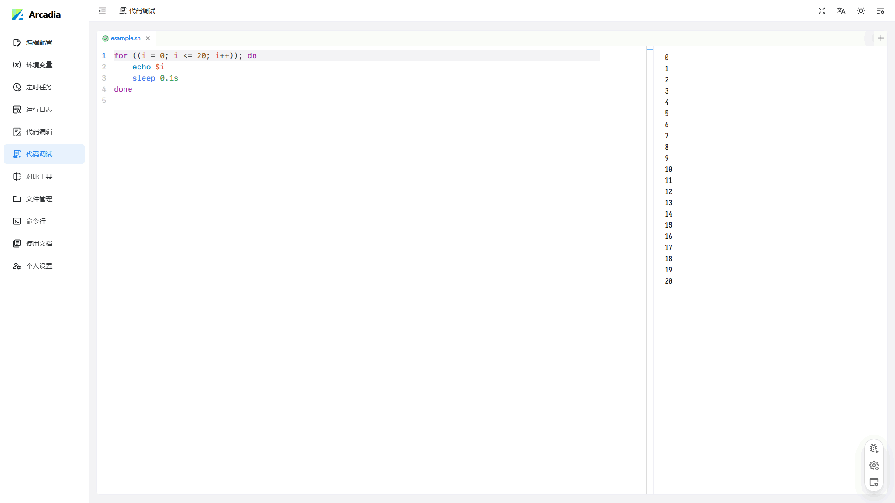Navigate to 文件管理
The image size is (895, 503).
click(39, 199)
